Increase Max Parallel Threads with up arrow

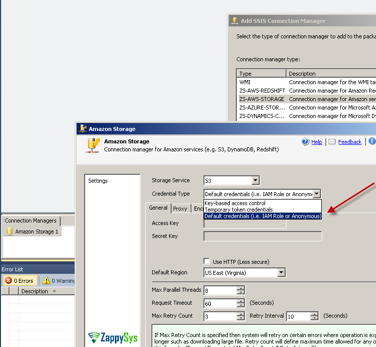pos(241,288)
